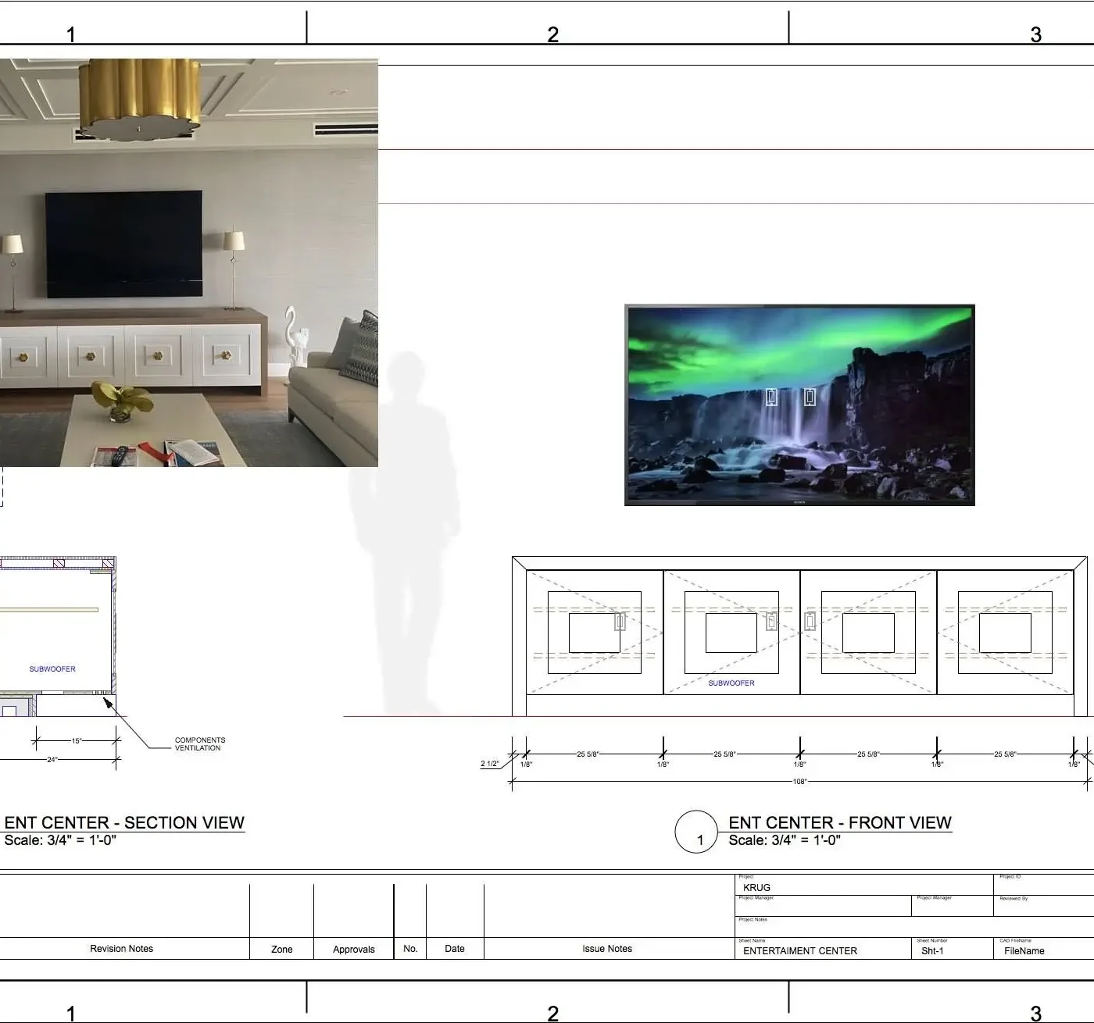The image size is (1094, 1023).
Task: Click the SUBWOOFER label in the section view
Action: point(52,668)
